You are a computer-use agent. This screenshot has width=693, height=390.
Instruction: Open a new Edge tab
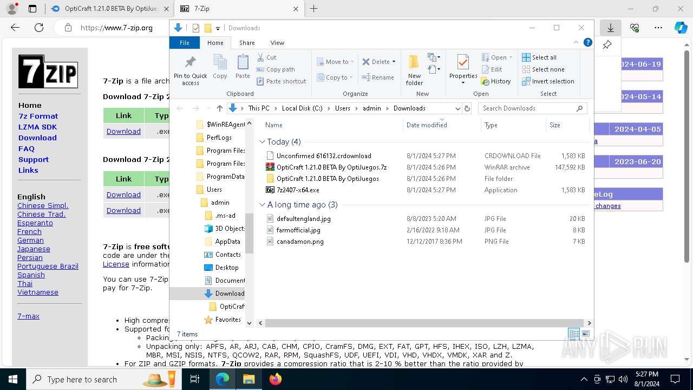pos(313,9)
